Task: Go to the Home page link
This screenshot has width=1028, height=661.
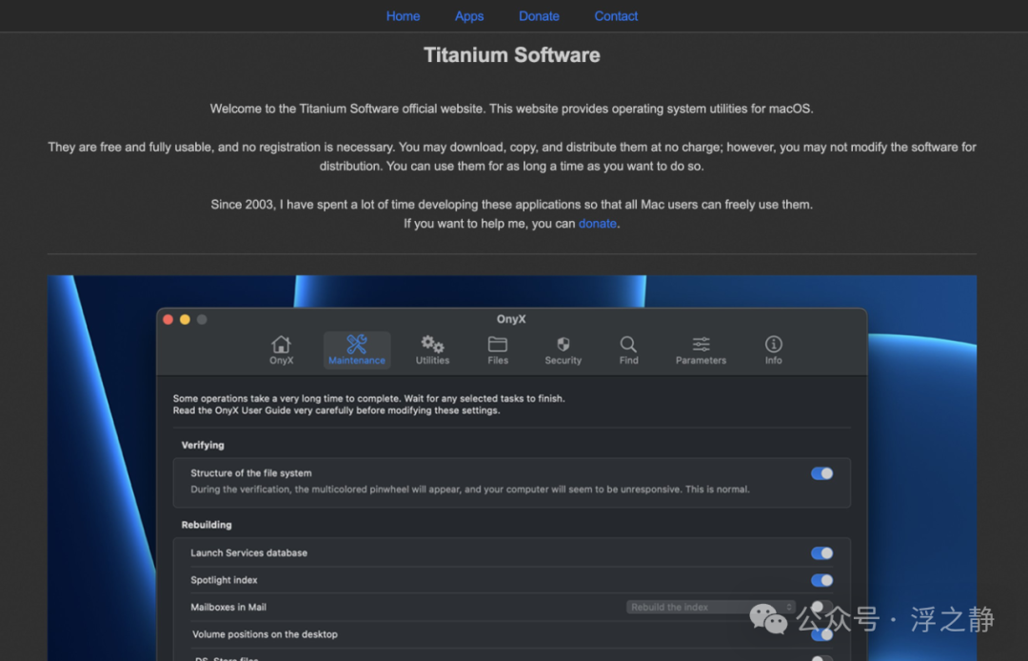Action: tap(403, 16)
